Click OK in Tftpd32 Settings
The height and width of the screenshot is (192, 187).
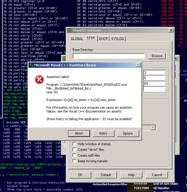[80, 175]
